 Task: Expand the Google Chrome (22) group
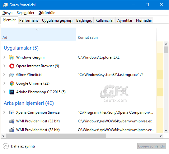click(x=4, y=83)
